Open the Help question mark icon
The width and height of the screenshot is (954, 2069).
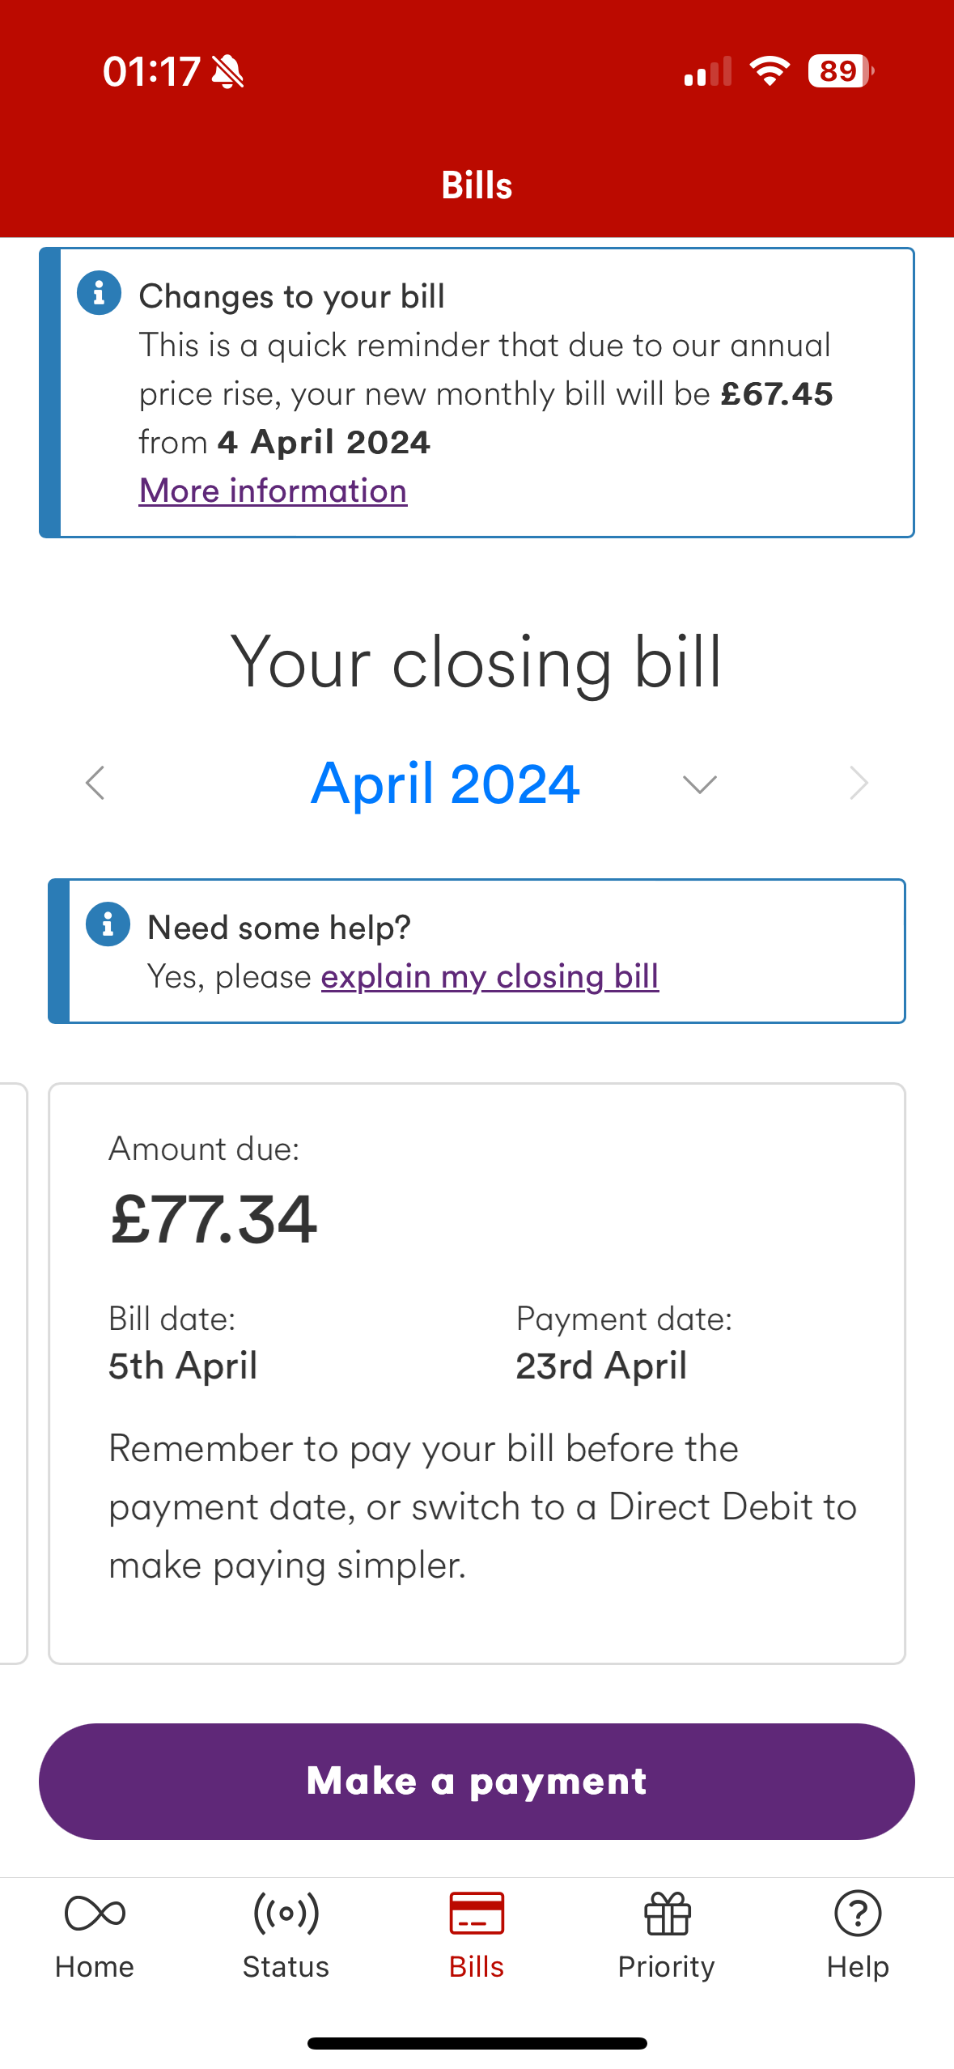coord(858,1914)
